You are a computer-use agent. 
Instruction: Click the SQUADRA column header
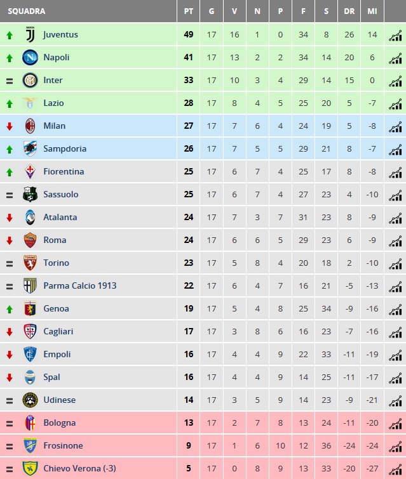click(27, 11)
